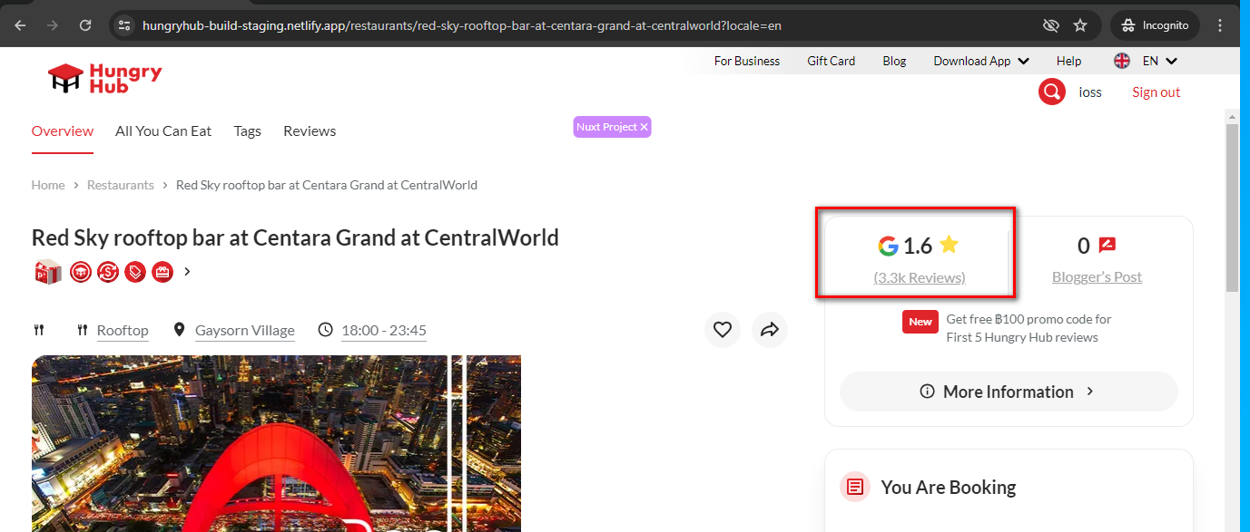Click the Sign out link
The width and height of the screenshot is (1250, 532).
[1156, 92]
